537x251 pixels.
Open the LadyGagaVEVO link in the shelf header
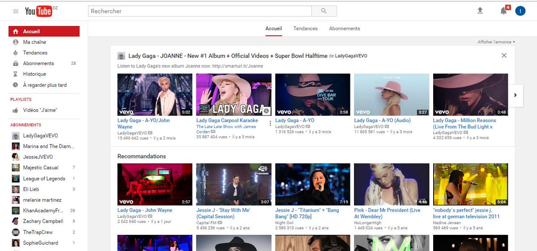click(x=351, y=56)
